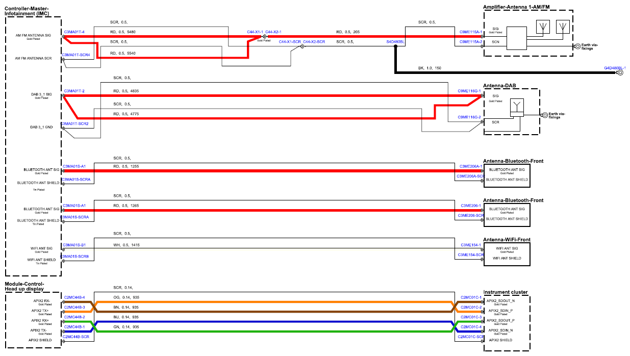Click amplifier connector C9ME115A-1
Viewport: 630px width, 356px height.
pos(470,32)
